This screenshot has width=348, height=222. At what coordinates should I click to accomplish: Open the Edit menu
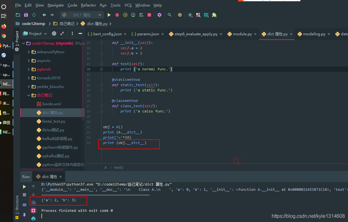click(28, 5)
